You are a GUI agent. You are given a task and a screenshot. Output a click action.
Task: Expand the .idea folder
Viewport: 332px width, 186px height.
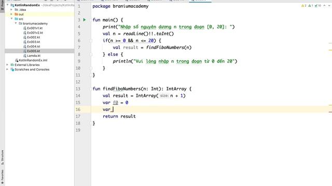click(11, 9)
